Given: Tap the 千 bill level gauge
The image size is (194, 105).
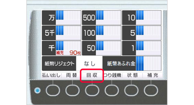Looking at the screenshot, I should [x=69, y=46].
